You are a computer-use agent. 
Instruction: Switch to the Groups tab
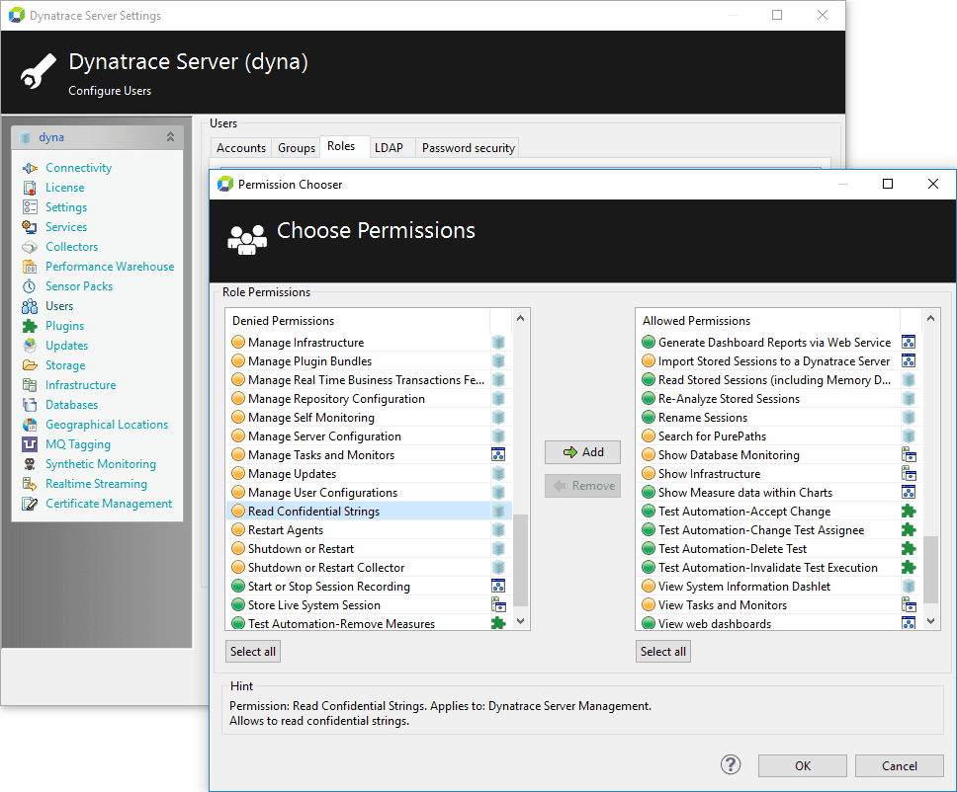pyautogui.click(x=296, y=148)
